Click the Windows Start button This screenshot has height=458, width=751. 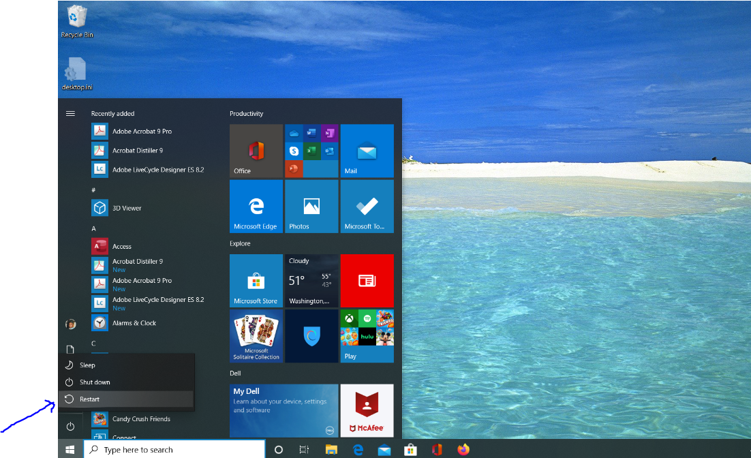[x=70, y=449]
